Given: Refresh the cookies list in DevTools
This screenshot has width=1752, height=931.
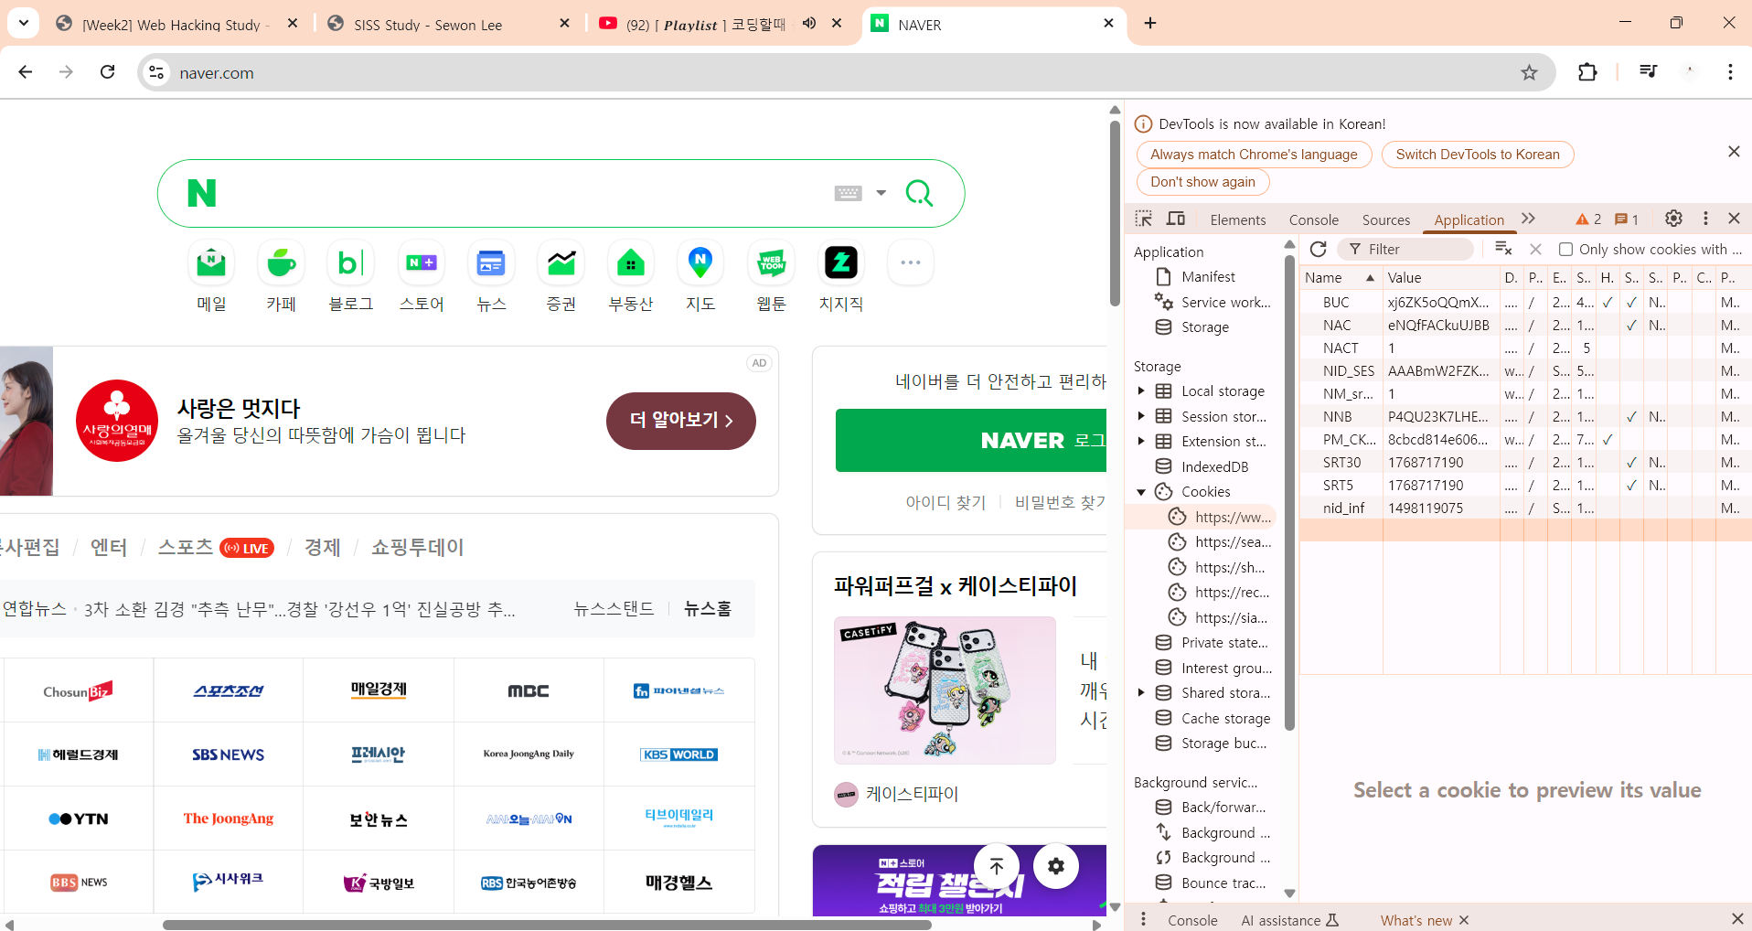Looking at the screenshot, I should (1317, 249).
